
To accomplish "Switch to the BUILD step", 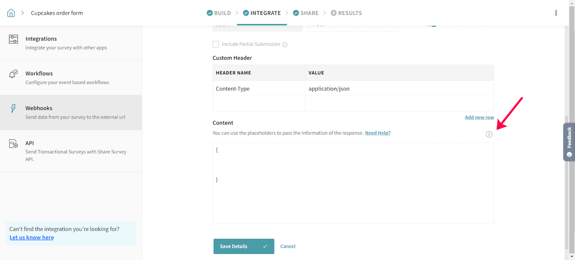I will 219,13.
